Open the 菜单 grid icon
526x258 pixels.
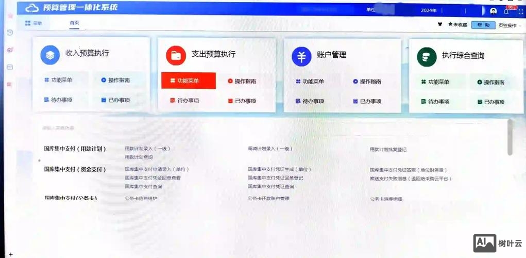[x=28, y=23]
